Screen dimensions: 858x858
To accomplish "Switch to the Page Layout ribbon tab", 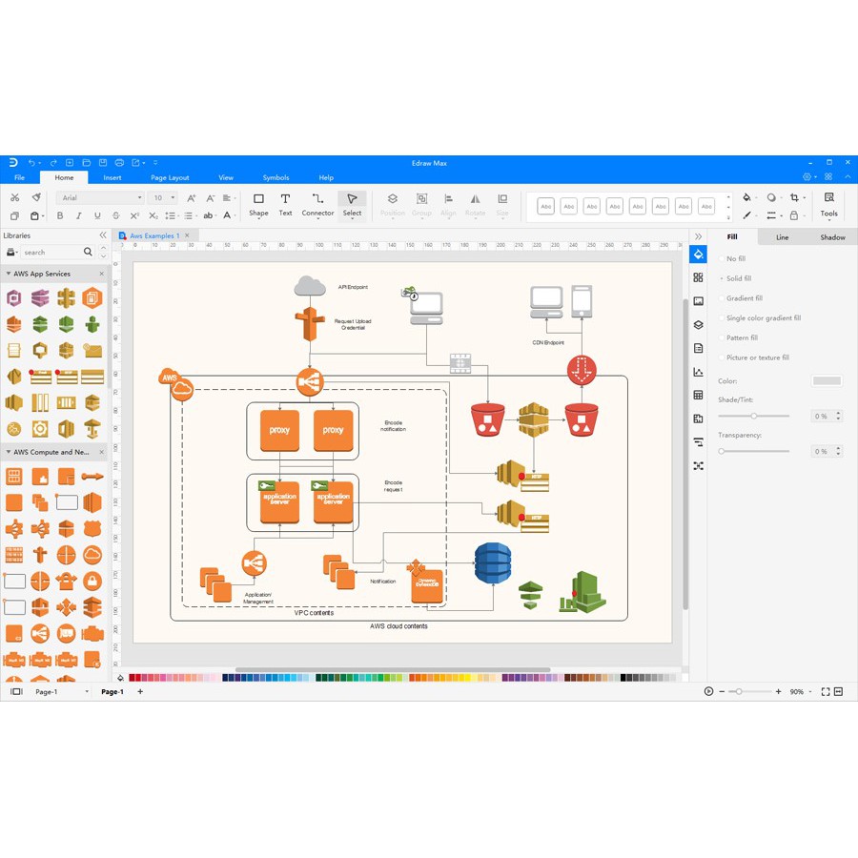I will (170, 177).
